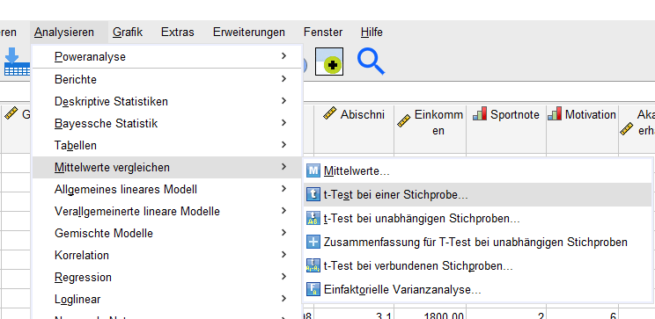The height and width of the screenshot is (319, 655).
Task: Expand the Loglinear submenu arrow
Action: coord(284,299)
